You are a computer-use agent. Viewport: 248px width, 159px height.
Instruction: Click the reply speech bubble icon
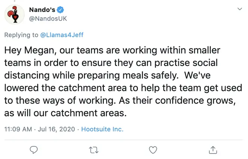click(x=34, y=150)
